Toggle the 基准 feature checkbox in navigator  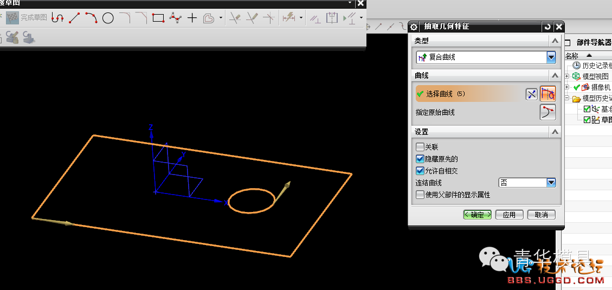[587, 109]
